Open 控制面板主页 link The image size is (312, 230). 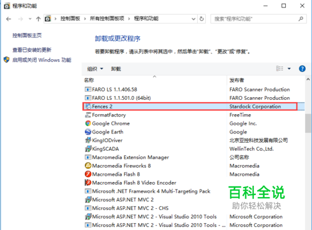27,36
